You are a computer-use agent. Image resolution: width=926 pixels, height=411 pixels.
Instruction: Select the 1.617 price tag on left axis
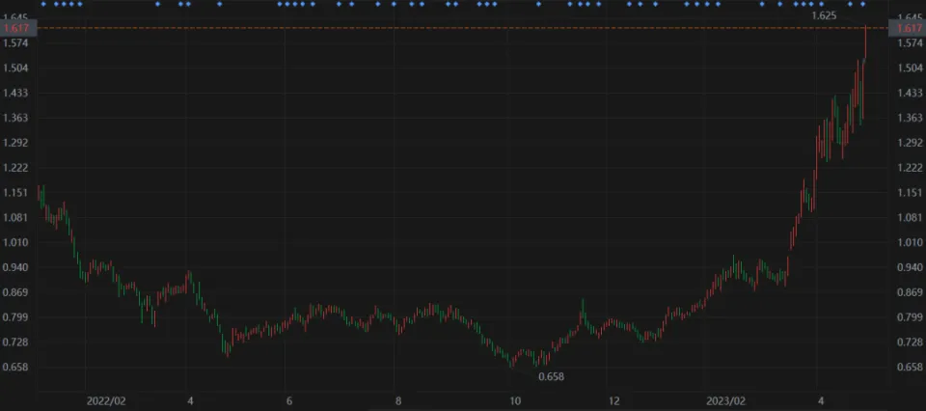tap(17, 29)
